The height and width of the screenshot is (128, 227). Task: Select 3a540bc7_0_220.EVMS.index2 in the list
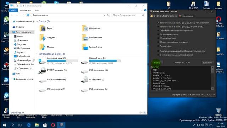[x=165, y=81]
